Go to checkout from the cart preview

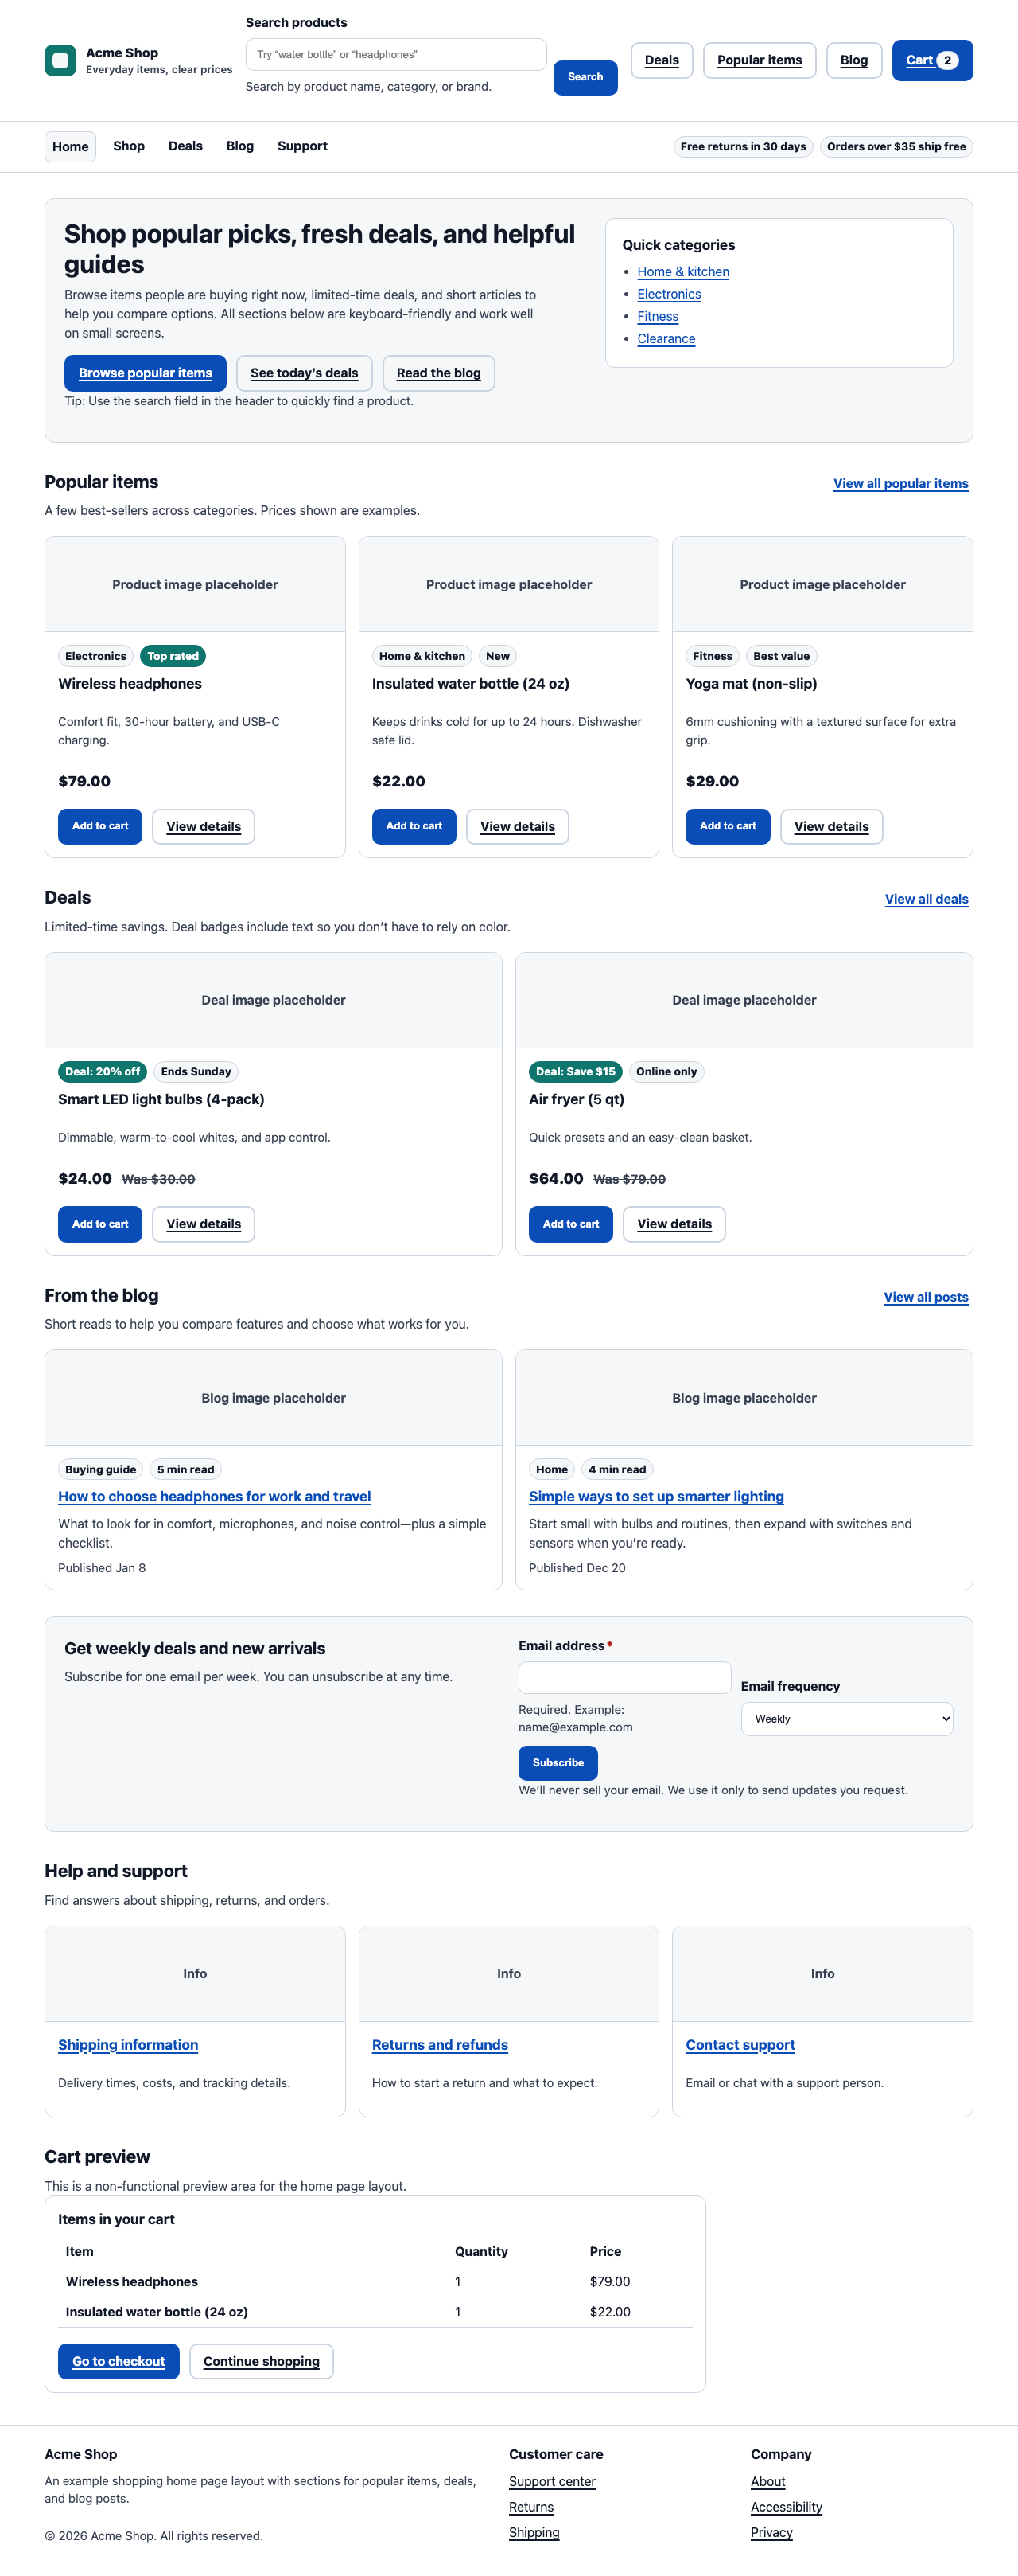(118, 2361)
